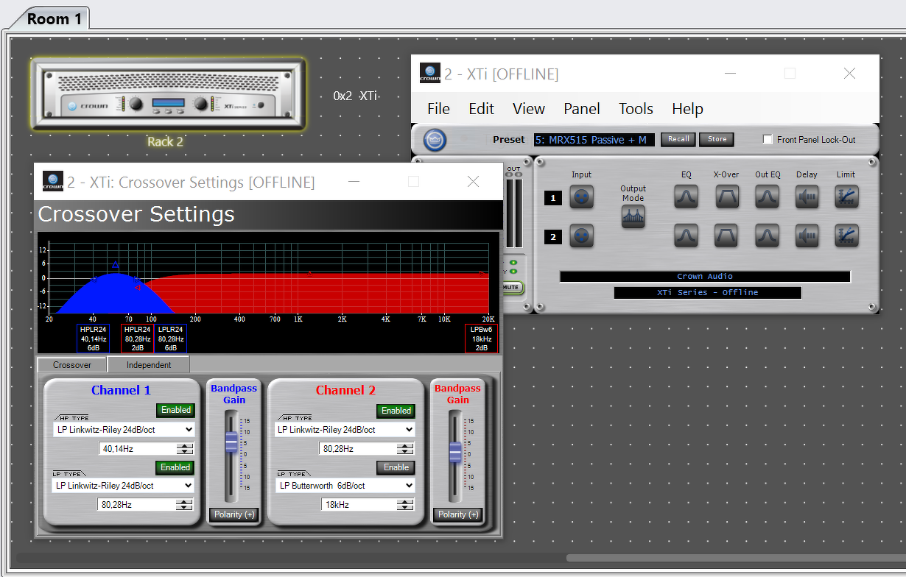Toggle Channel 2 Polarity (+) button
906x577 pixels.
tap(457, 514)
